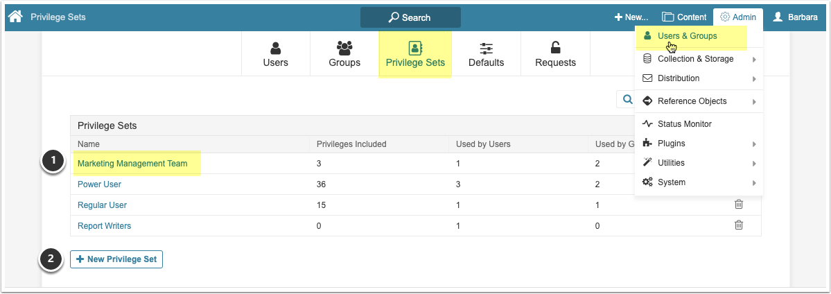Select the Privilege Sets tab
The image size is (831, 294).
pyautogui.click(x=415, y=54)
